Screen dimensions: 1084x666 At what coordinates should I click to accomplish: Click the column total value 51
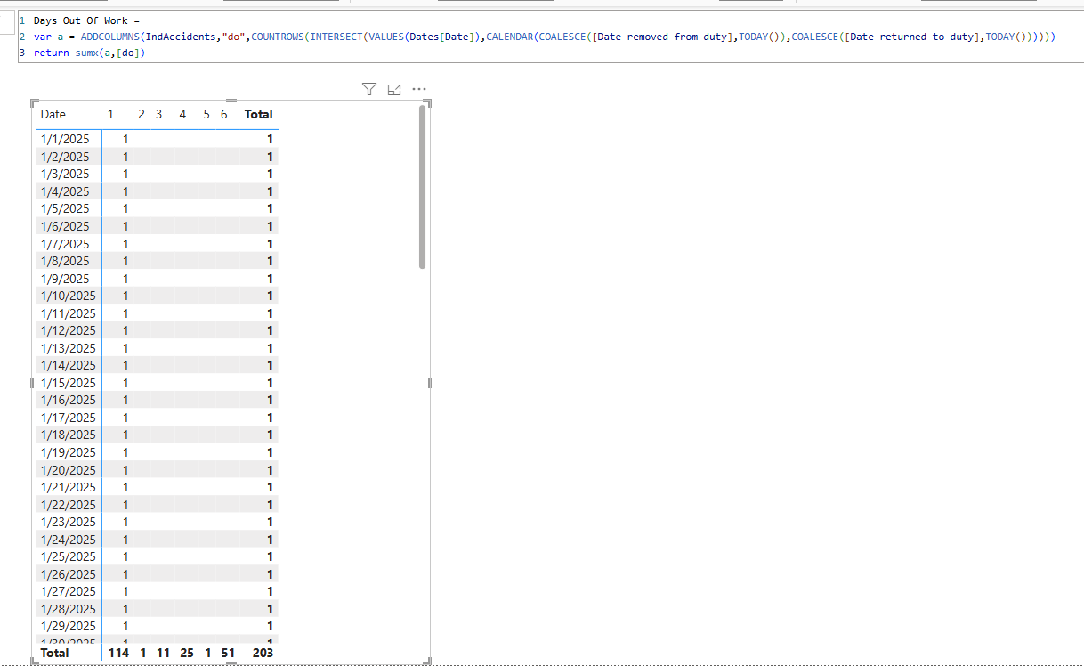point(228,653)
